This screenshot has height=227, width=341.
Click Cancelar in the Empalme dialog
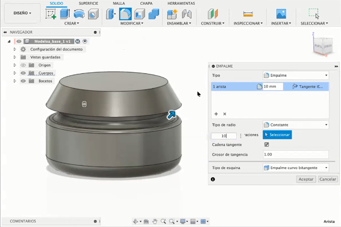pos(328,179)
